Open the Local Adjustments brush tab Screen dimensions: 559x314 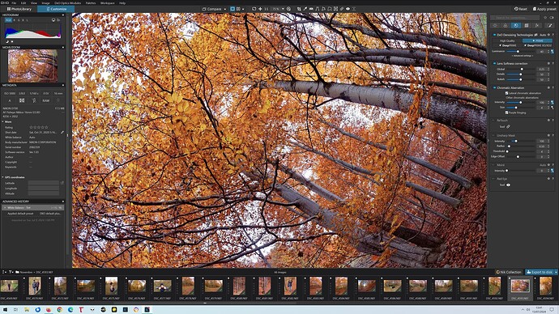(x=550, y=25)
